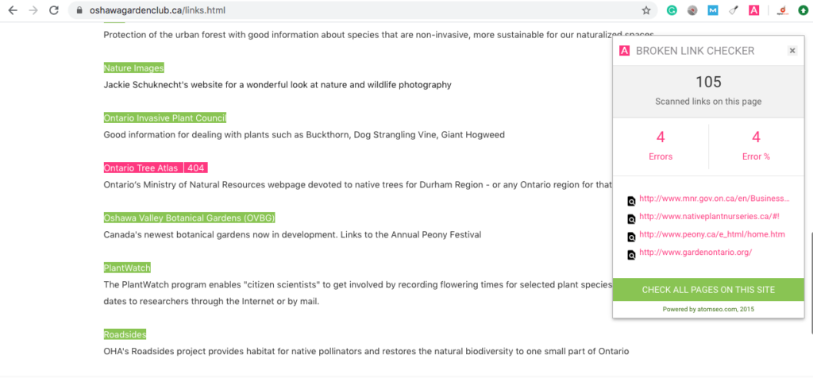The width and height of the screenshot is (813, 378).
Task: Click the green up-arrow extension icon
Action: (803, 10)
